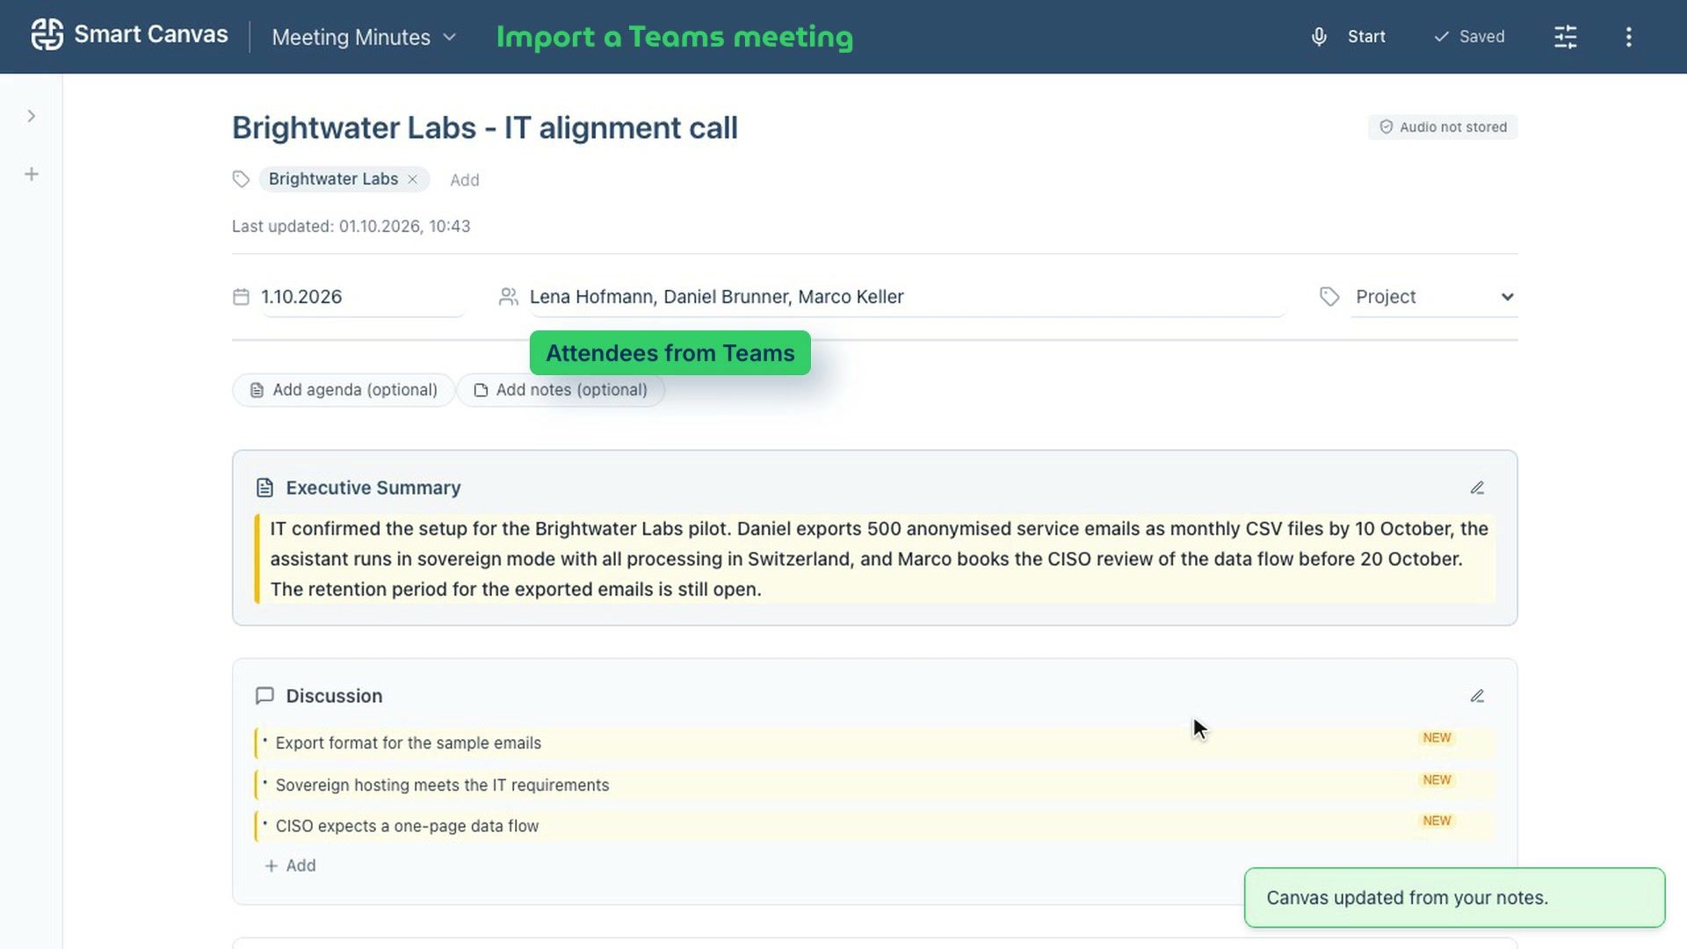The width and height of the screenshot is (1687, 949).
Task: Click NEW badge on Export format row
Action: click(1437, 738)
